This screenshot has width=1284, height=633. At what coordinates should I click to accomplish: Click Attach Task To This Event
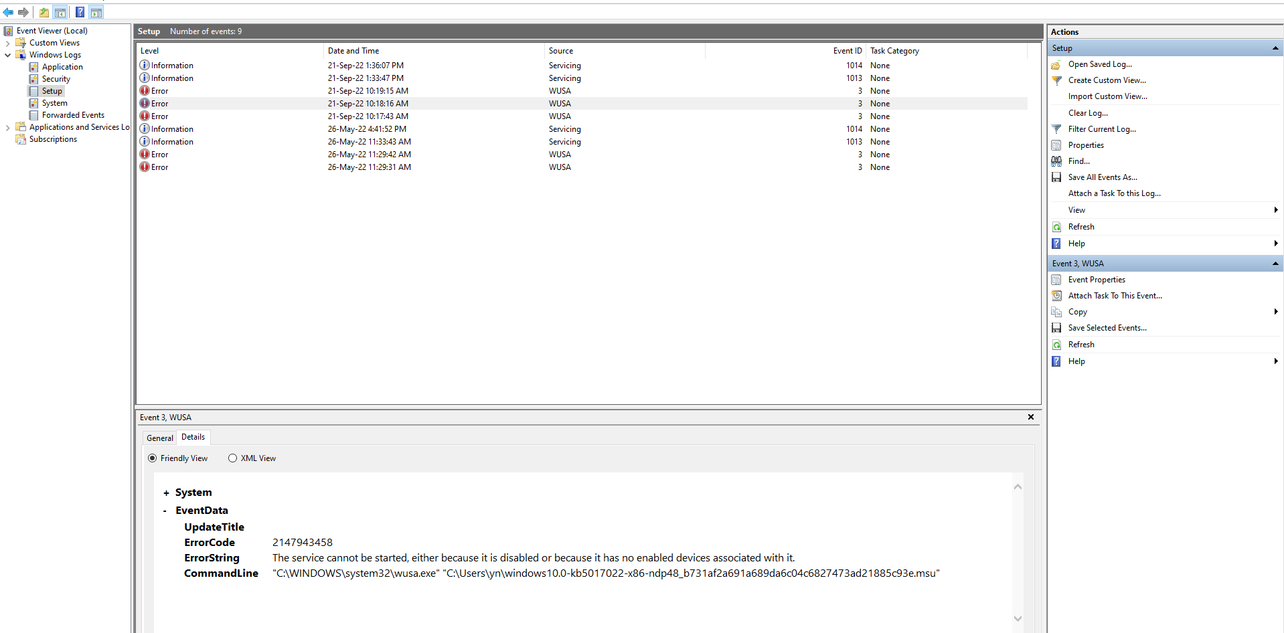click(x=1115, y=295)
